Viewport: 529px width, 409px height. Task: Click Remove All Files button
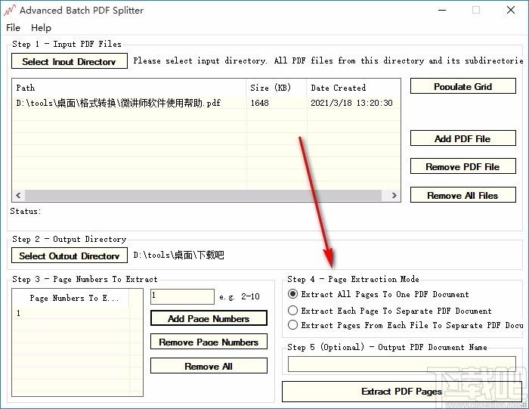click(x=462, y=195)
